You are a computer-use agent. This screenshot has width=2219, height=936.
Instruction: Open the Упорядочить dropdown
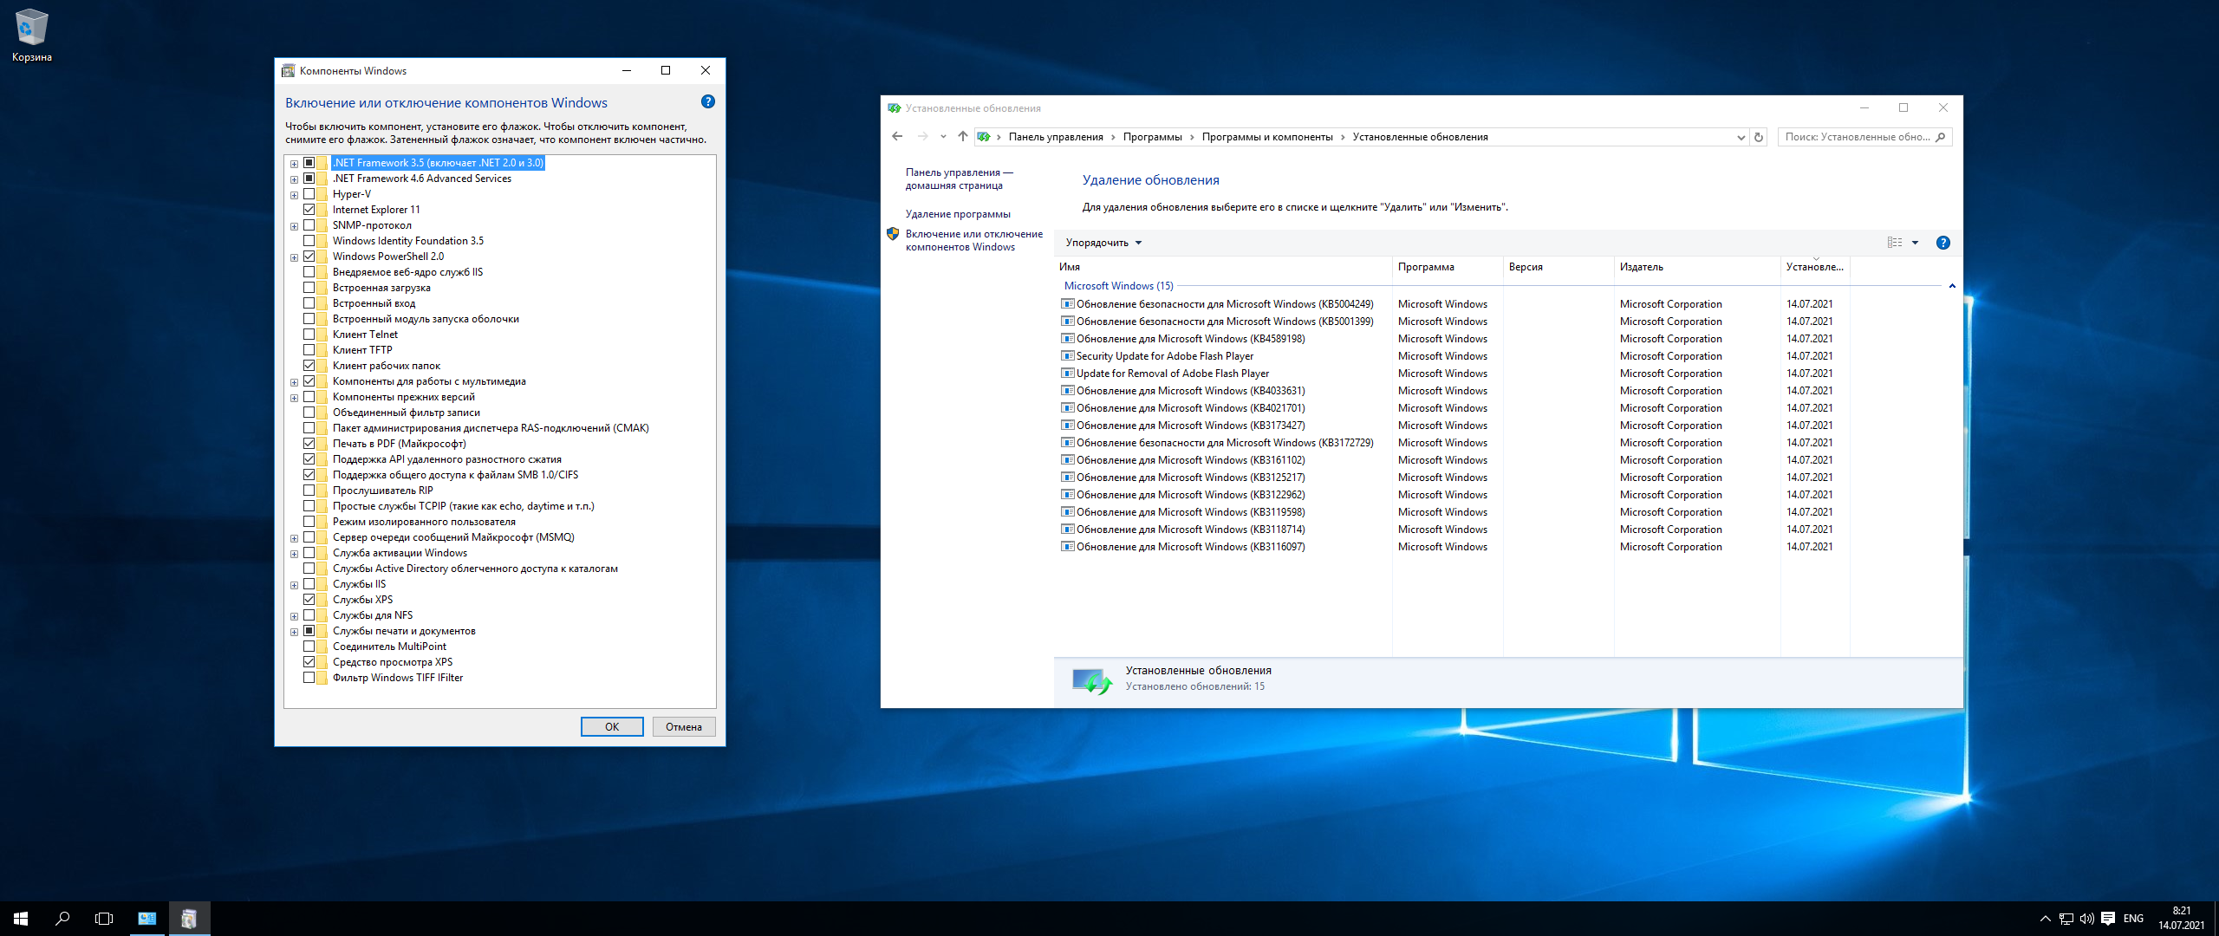(1103, 243)
